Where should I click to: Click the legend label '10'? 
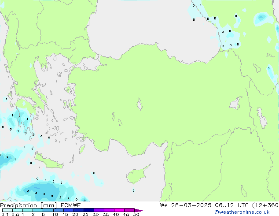coord(55,214)
